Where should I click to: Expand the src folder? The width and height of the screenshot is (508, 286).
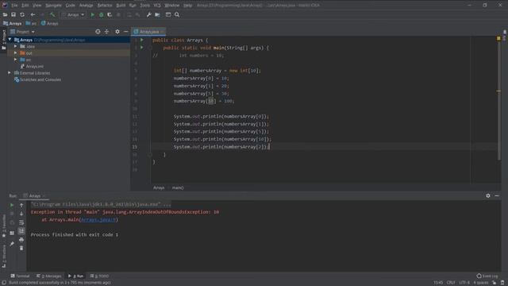pyautogui.click(x=15, y=60)
